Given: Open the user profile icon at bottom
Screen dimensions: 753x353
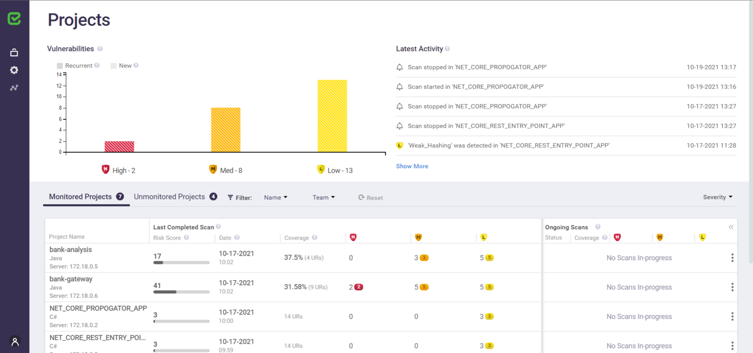Looking at the screenshot, I should click(x=14, y=341).
